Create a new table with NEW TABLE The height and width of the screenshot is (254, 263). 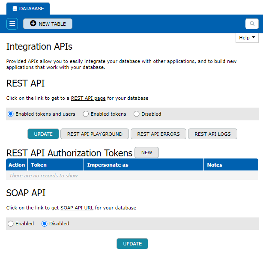tap(48, 24)
